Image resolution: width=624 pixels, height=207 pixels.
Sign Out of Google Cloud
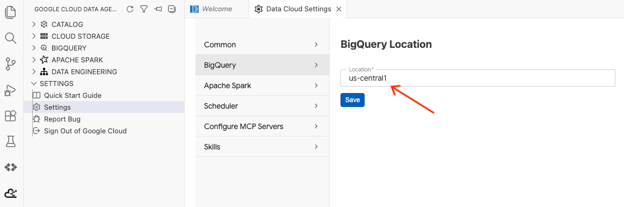(85, 131)
